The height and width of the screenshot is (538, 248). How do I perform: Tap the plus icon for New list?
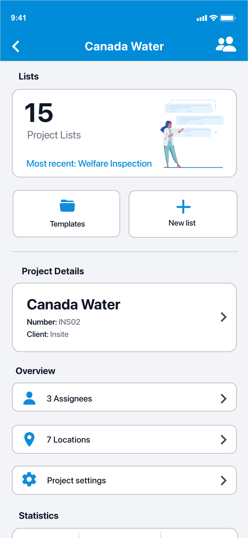(184, 207)
